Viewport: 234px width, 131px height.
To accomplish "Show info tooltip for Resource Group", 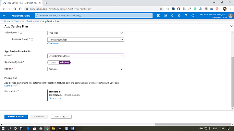I will click(32, 39).
